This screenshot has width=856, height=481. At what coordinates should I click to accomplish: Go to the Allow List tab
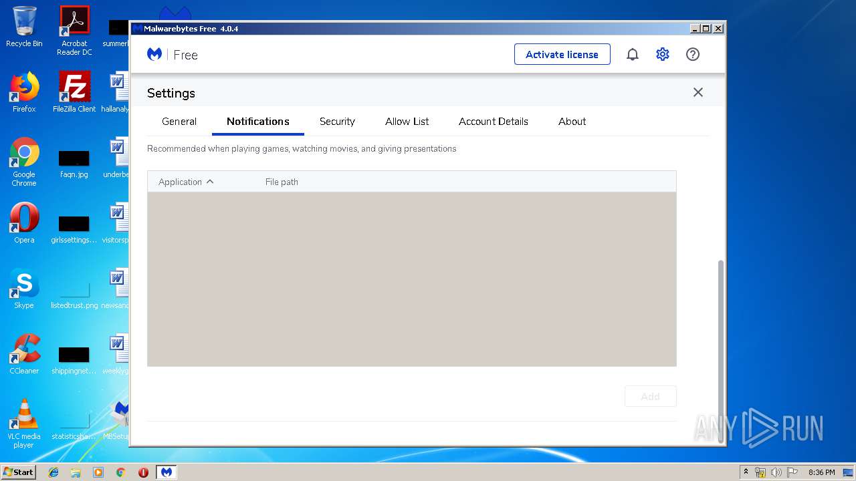407,122
